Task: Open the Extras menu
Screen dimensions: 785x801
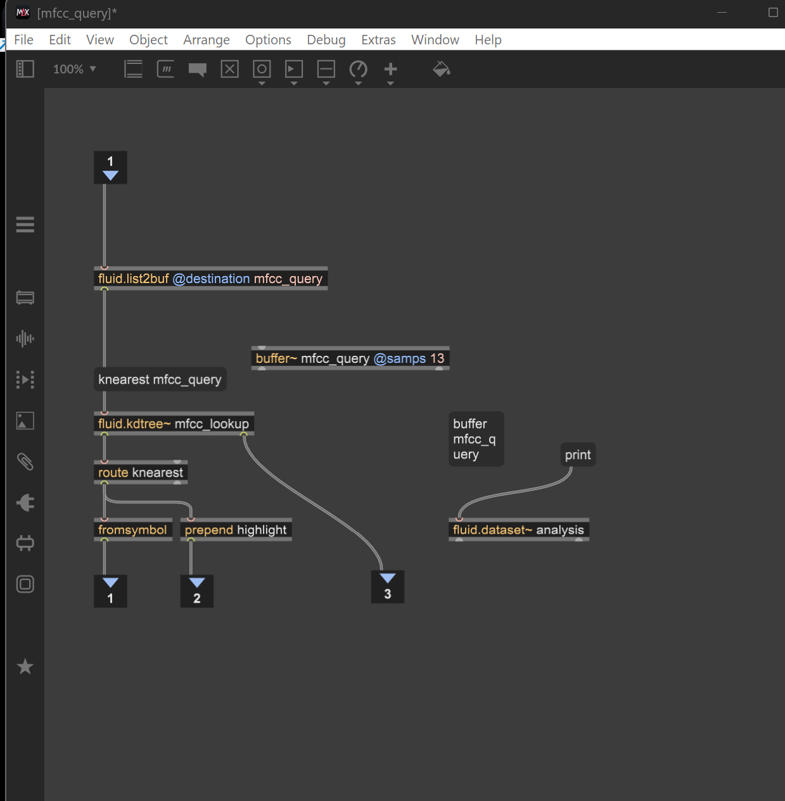Action: 379,40
